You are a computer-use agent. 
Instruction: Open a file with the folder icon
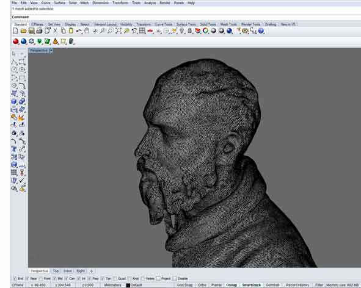pyautogui.click(x=23, y=31)
